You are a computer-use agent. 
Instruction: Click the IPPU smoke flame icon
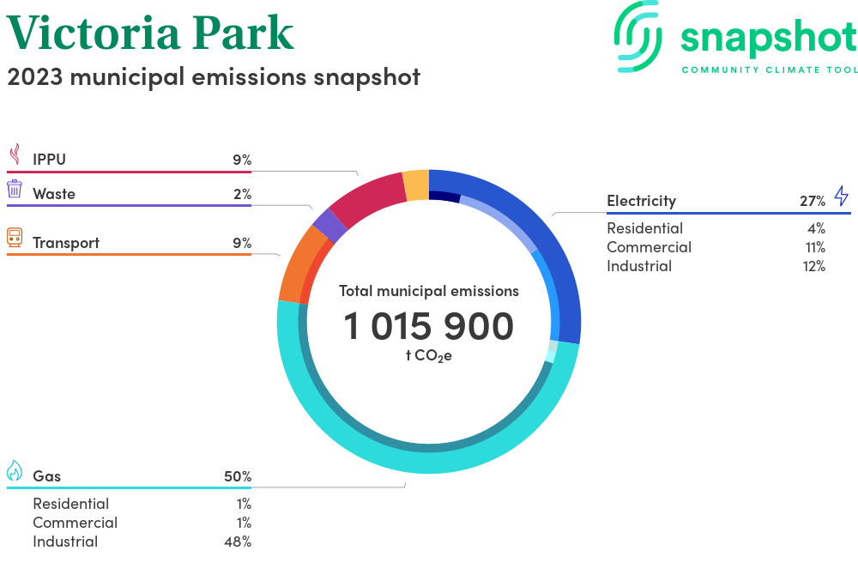(15, 155)
